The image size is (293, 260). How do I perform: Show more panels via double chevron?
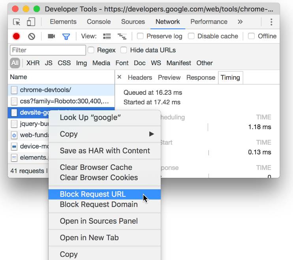coord(240,22)
